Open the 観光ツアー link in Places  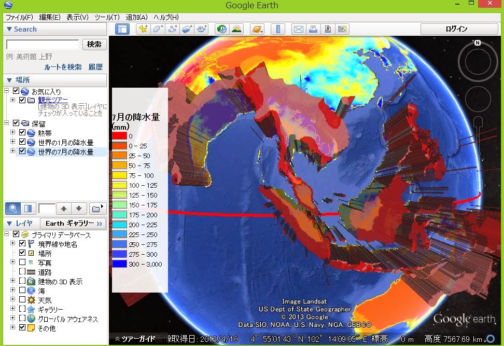[53, 100]
